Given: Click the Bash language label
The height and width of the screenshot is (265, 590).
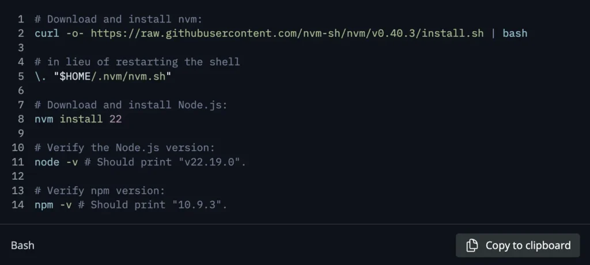Looking at the screenshot, I should [x=22, y=245].
